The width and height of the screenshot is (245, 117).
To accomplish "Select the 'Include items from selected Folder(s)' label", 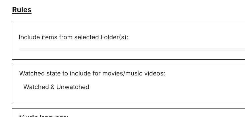I will click(x=73, y=37).
